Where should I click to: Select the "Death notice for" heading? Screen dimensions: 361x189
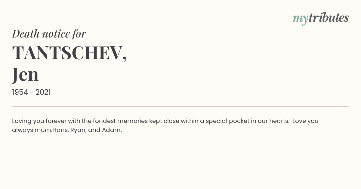[x=49, y=34]
